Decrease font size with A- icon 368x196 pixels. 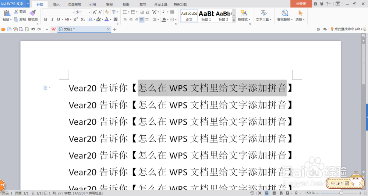coord(100,12)
